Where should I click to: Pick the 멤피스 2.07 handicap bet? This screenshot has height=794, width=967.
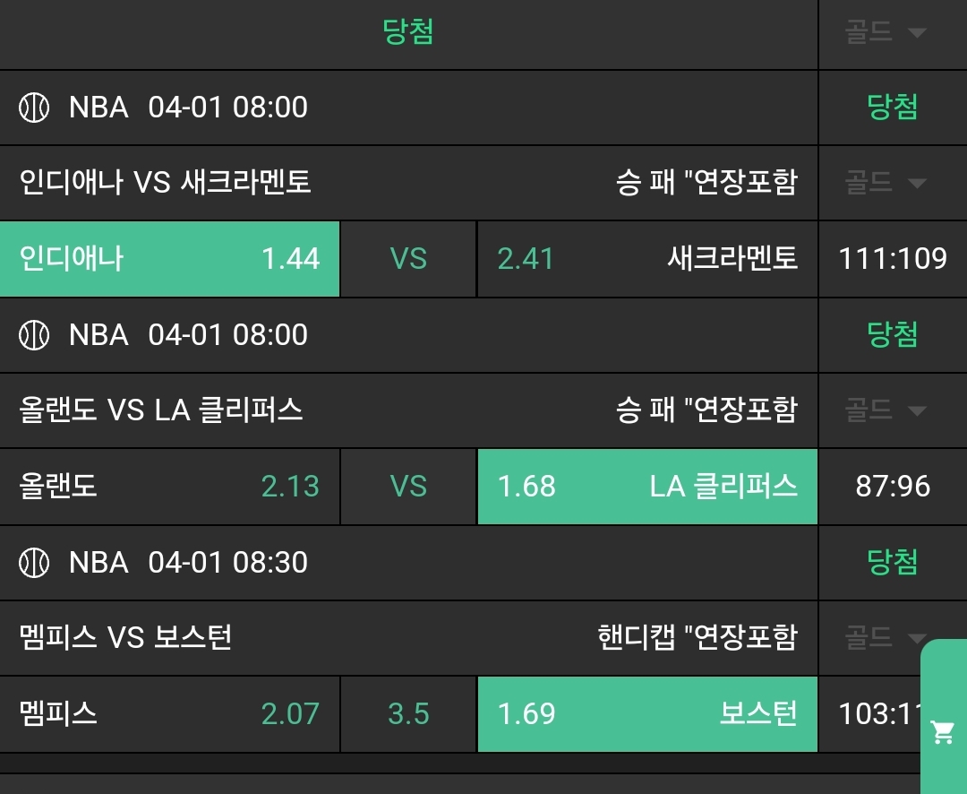pos(169,714)
